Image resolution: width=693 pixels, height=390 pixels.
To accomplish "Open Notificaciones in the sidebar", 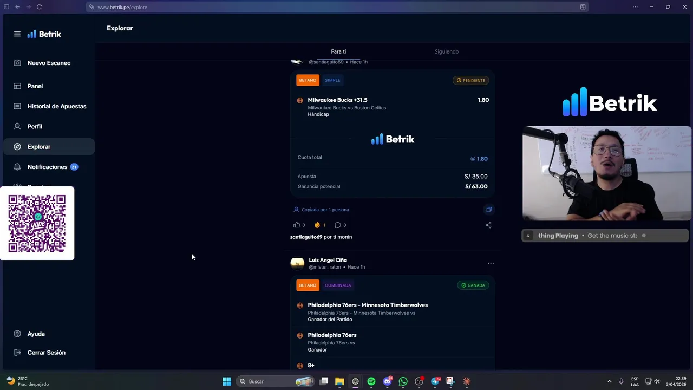I will tap(48, 167).
